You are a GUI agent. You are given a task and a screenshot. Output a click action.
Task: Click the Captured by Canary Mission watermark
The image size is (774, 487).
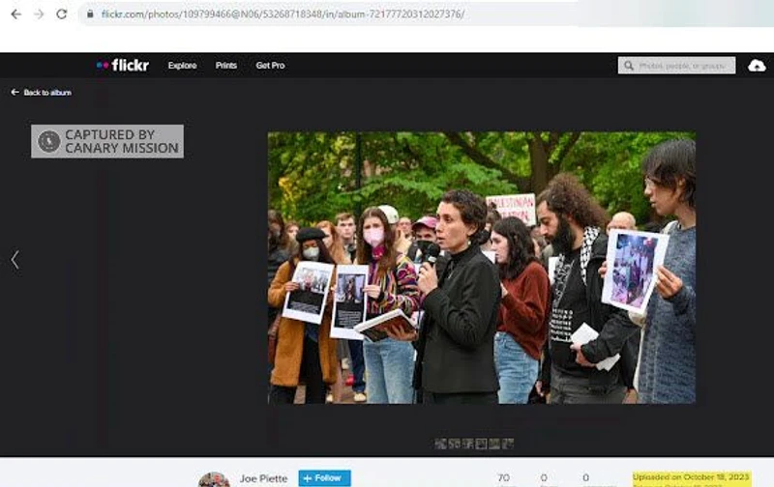tap(107, 141)
